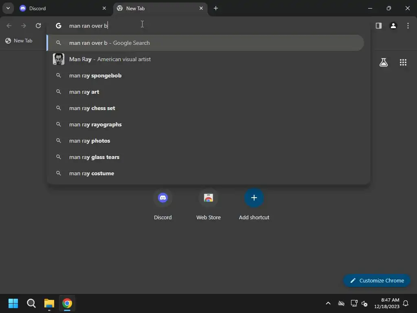The image size is (417, 313).
Task: Open the profile avatar menu
Action: coord(393,26)
